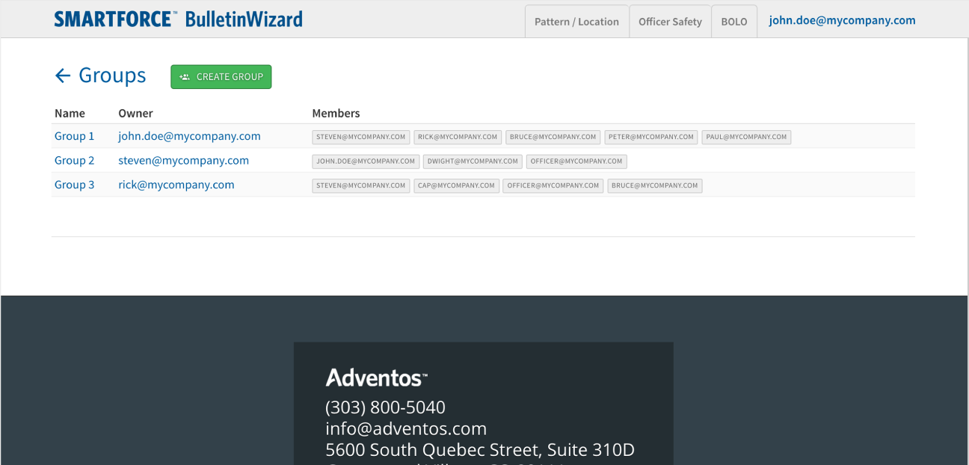The height and width of the screenshot is (465, 969).
Task: Switch to the Officer Safety tab
Action: [x=670, y=22]
